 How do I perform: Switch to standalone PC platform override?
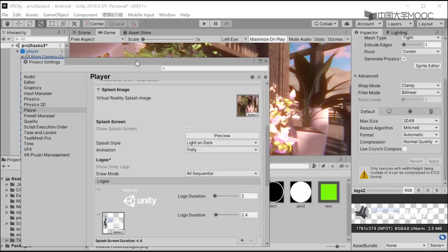pos(389,111)
